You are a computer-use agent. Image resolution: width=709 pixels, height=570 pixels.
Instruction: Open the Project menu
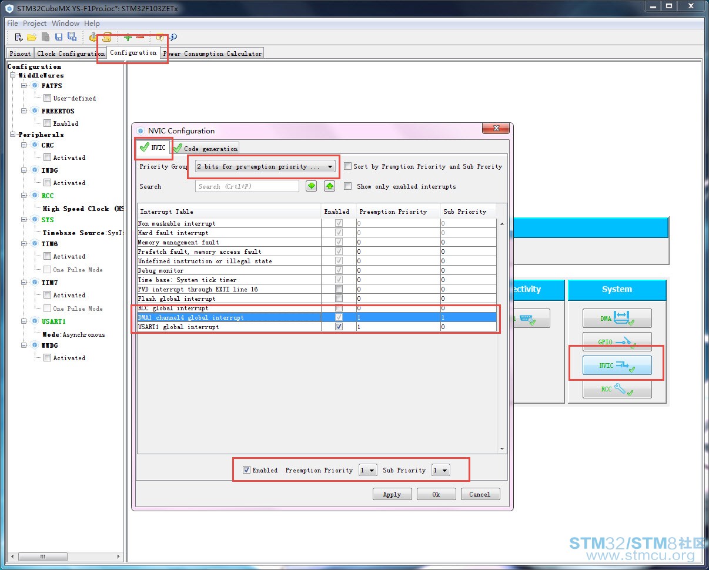click(x=35, y=24)
